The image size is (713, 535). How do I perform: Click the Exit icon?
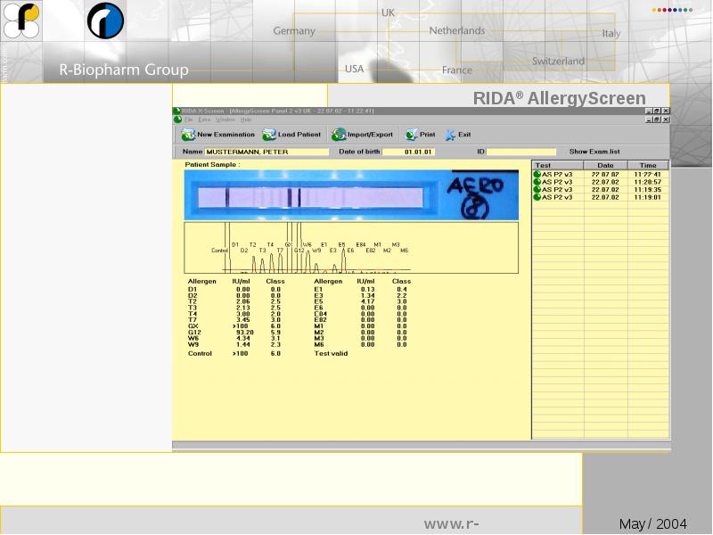pos(450,135)
